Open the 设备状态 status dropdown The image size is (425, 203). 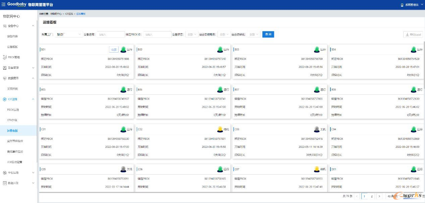coord(192,34)
